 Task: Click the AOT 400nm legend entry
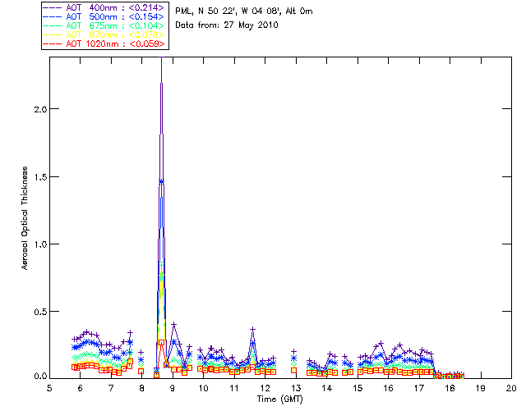point(104,7)
